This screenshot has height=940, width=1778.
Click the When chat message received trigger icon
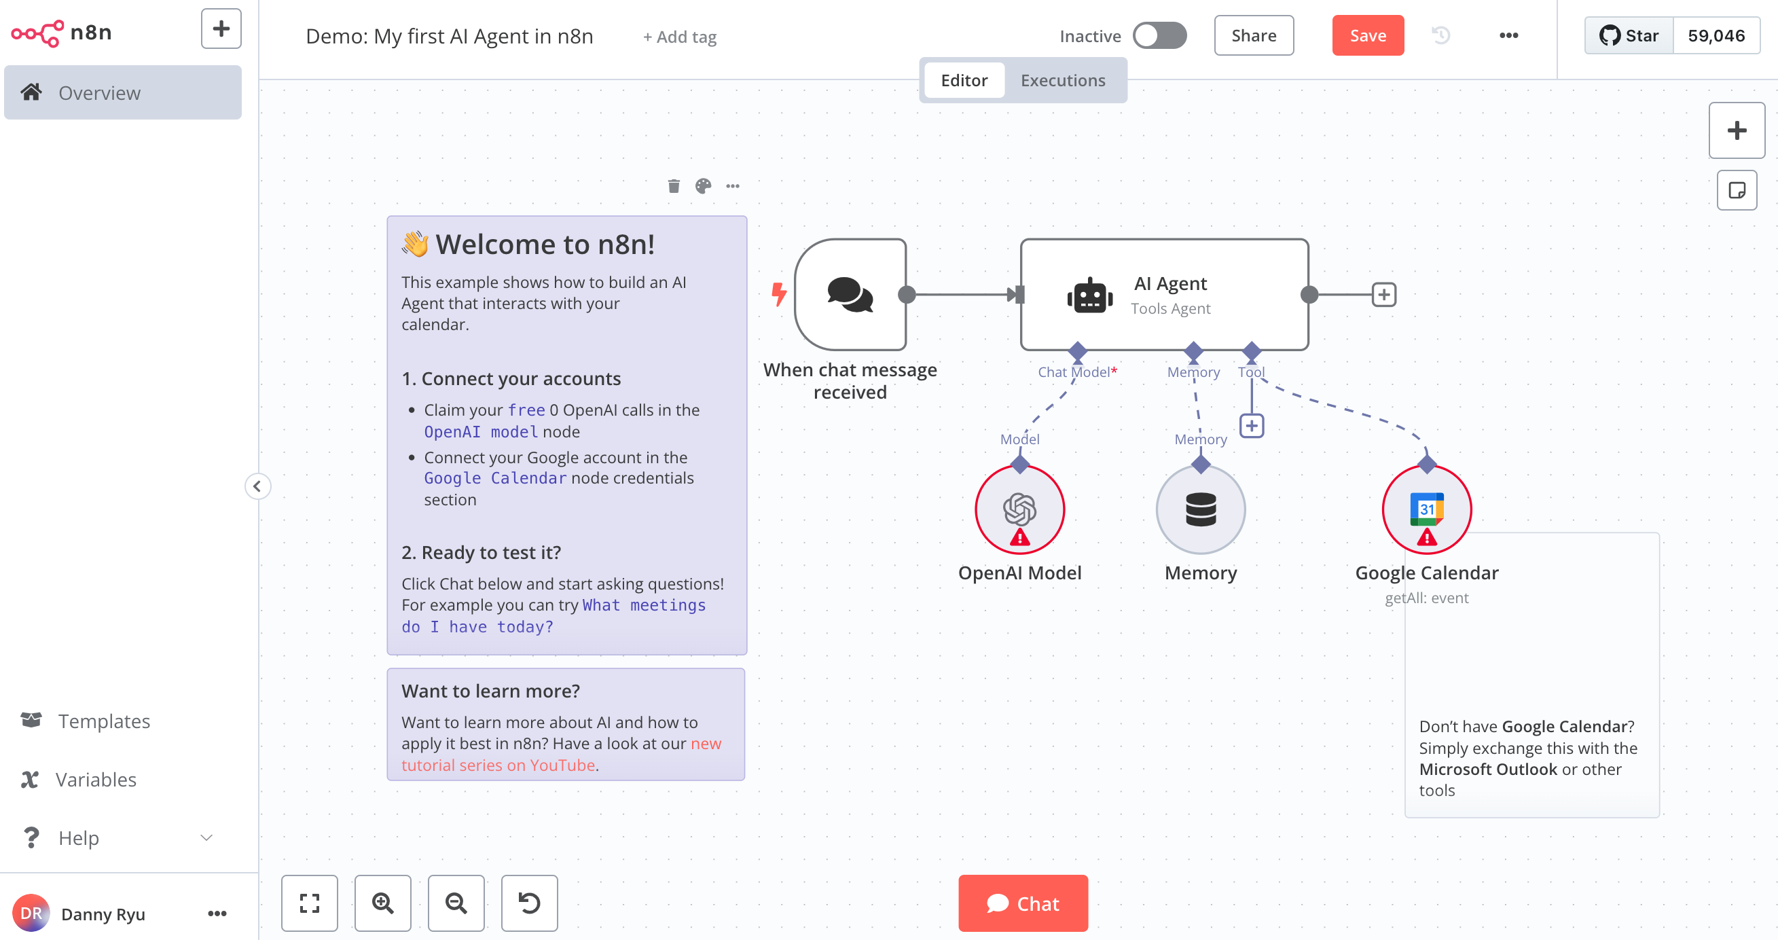click(850, 294)
